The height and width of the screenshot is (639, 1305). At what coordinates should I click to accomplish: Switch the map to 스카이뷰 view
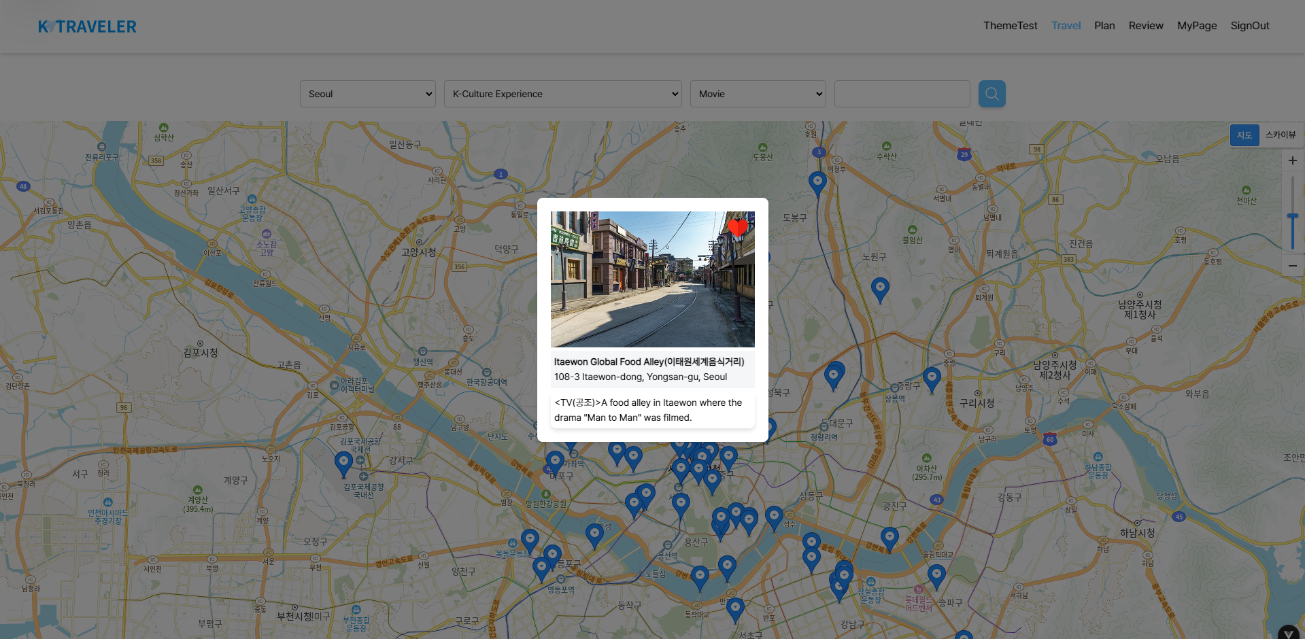pyautogui.click(x=1281, y=135)
